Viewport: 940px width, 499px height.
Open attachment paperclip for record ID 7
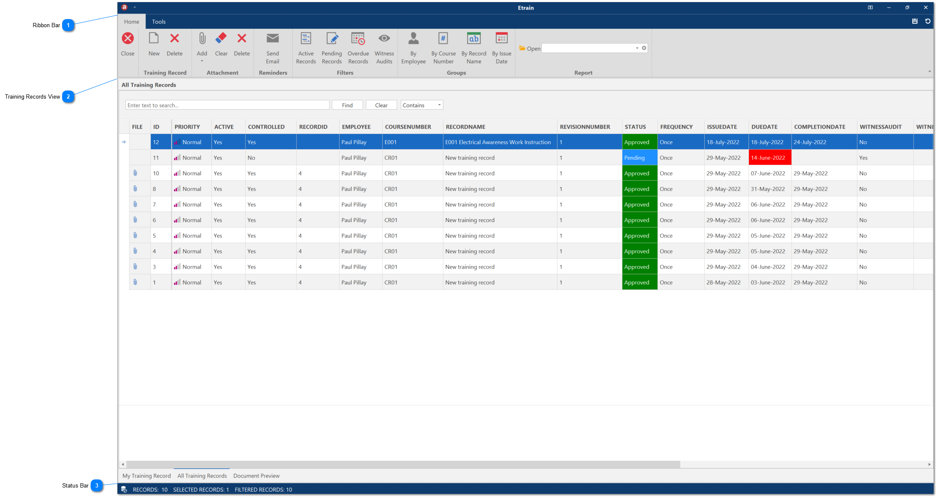point(135,204)
